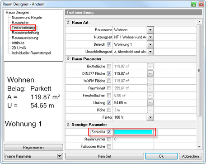Image resolution: width=206 pixels, height=164 pixels.
Task: Click the DIN277 Fläche value 119.87 m²
Action: [122, 73]
